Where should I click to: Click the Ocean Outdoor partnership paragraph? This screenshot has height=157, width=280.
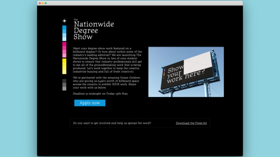[107, 83]
